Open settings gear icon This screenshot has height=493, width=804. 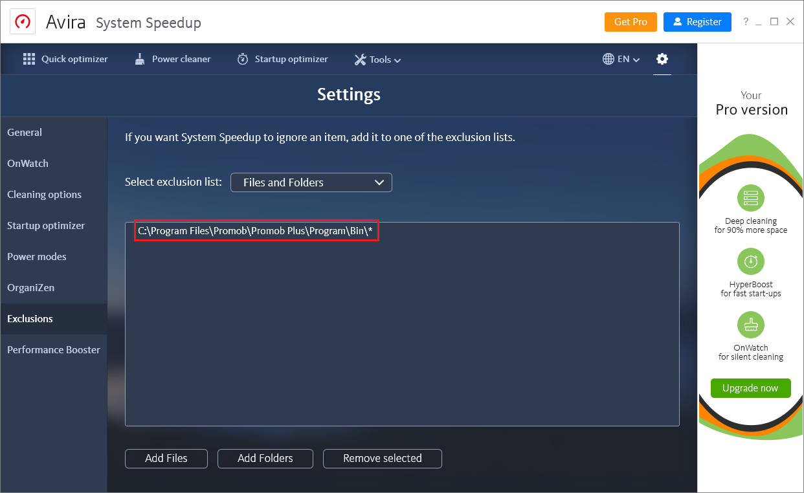(x=662, y=59)
